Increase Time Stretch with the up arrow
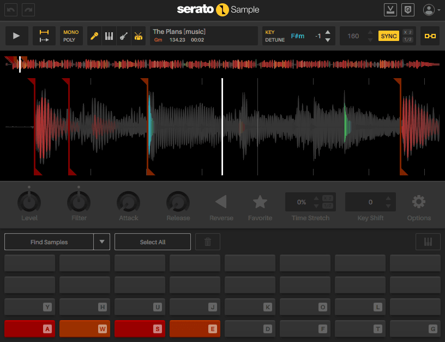Image resolution: width=445 pixels, height=342 pixels. tap(316, 198)
